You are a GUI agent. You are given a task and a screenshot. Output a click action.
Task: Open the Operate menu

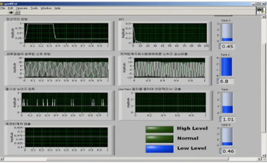coord(21,8)
